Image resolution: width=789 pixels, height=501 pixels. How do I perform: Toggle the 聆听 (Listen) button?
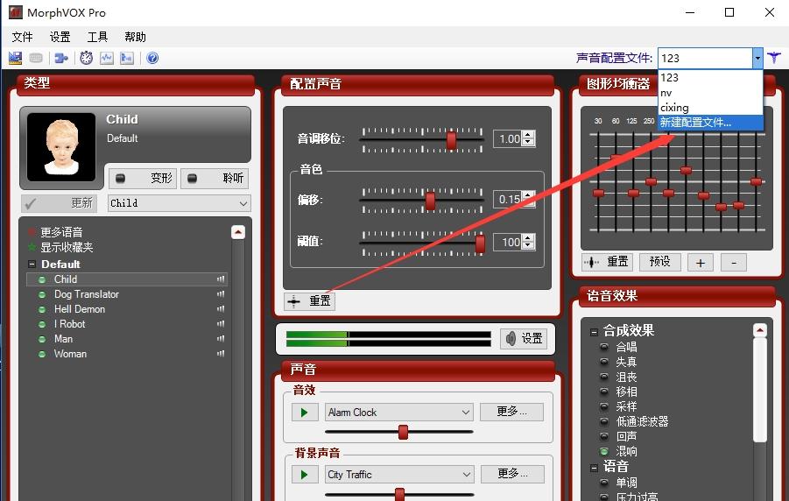coord(215,178)
